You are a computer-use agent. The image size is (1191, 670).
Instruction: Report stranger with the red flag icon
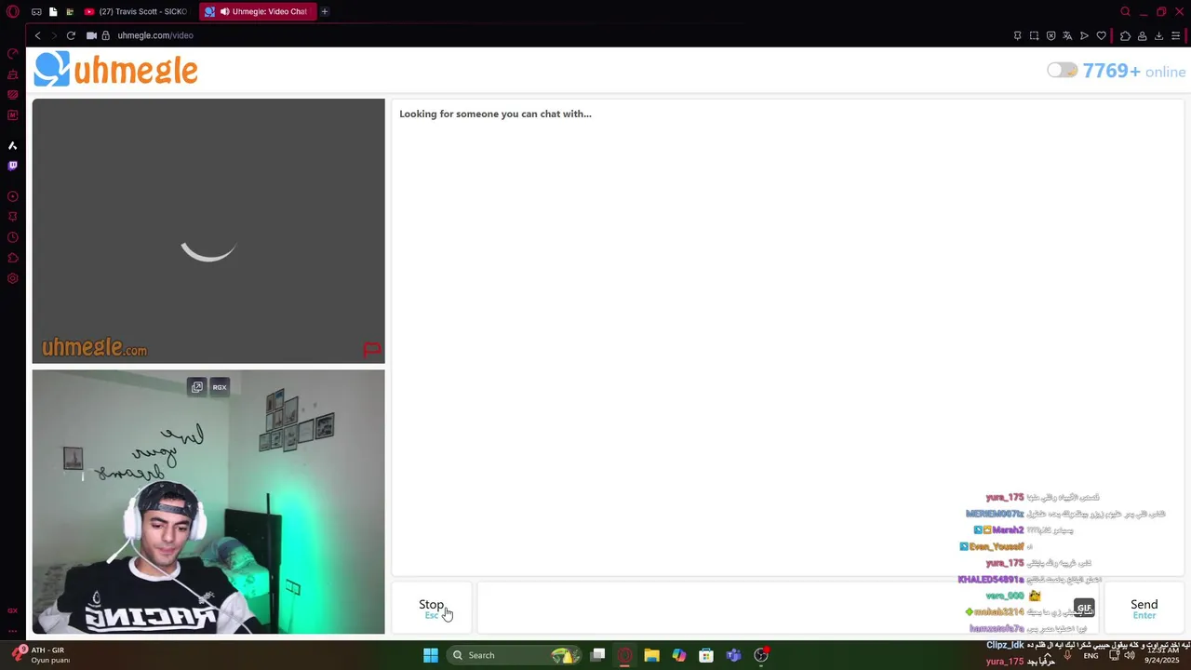pyautogui.click(x=372, y=350)
